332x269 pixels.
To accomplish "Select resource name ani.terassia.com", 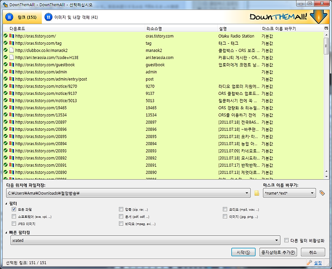I will pos(160,58).
